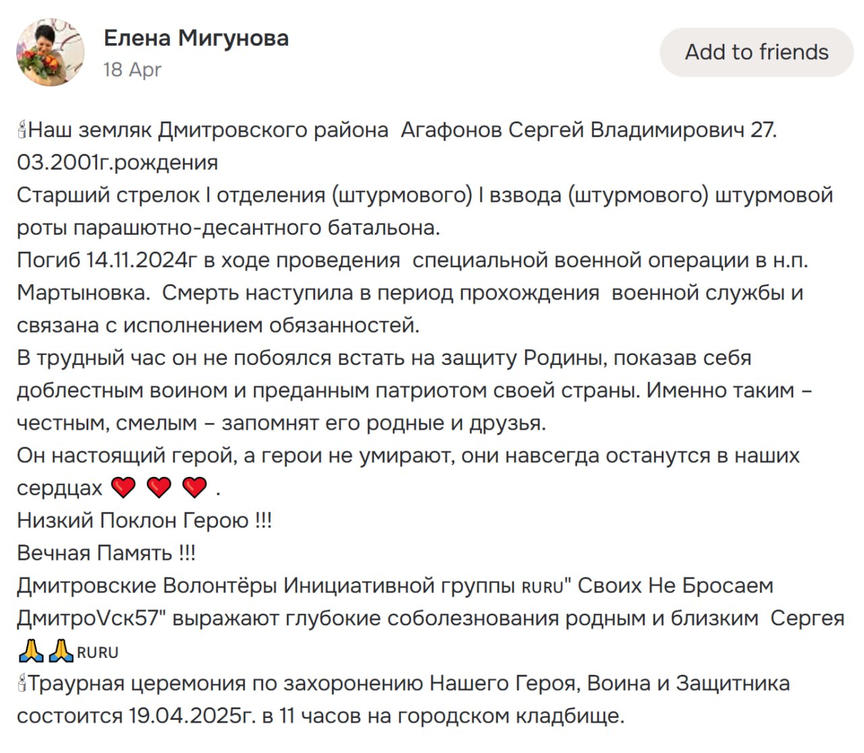The width and height of the screenshot is (864, 753).
Task: Click the RU flag before Своих Не Бросаем
Action: point(542,587)
